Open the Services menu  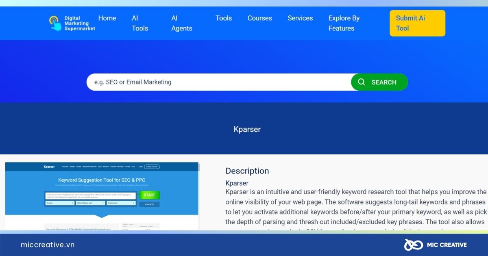tap(300, 18)
